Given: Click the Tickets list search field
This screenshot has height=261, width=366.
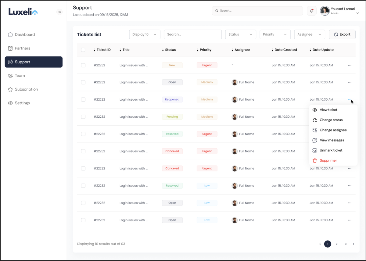Looking at the screenshot, I should (x=192, y=34).
